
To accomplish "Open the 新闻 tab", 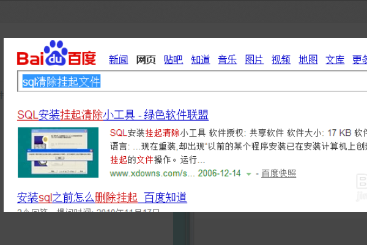I will point(119,59).
